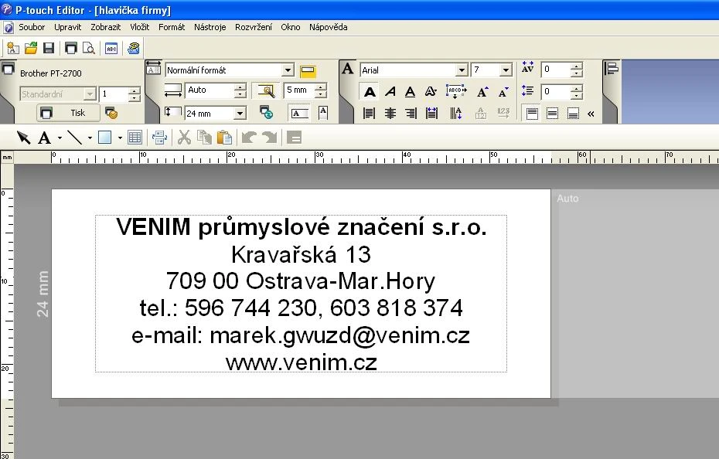Image resolution: width=719 pixels, height=459 pixels.
Task: Open the Arial font dropdown
Action: click(x=462, y=70)
